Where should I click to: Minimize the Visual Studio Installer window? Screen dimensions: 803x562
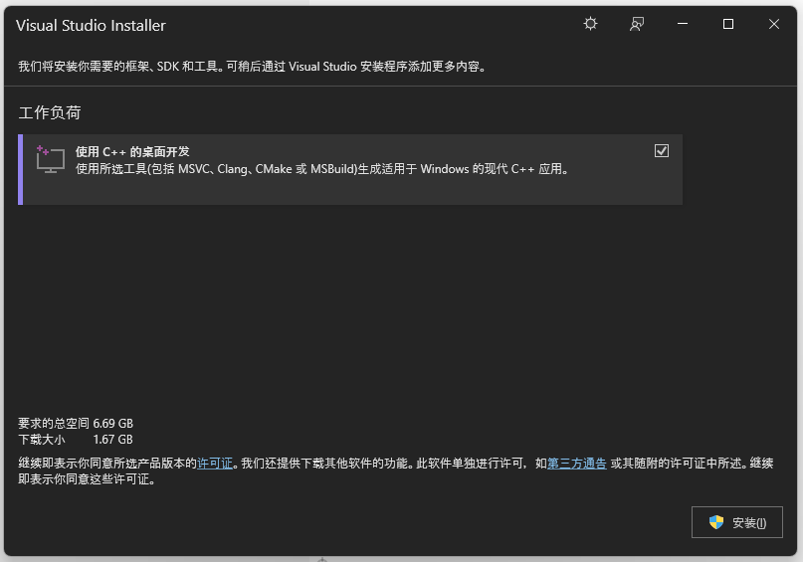click(x=683, y=24)
